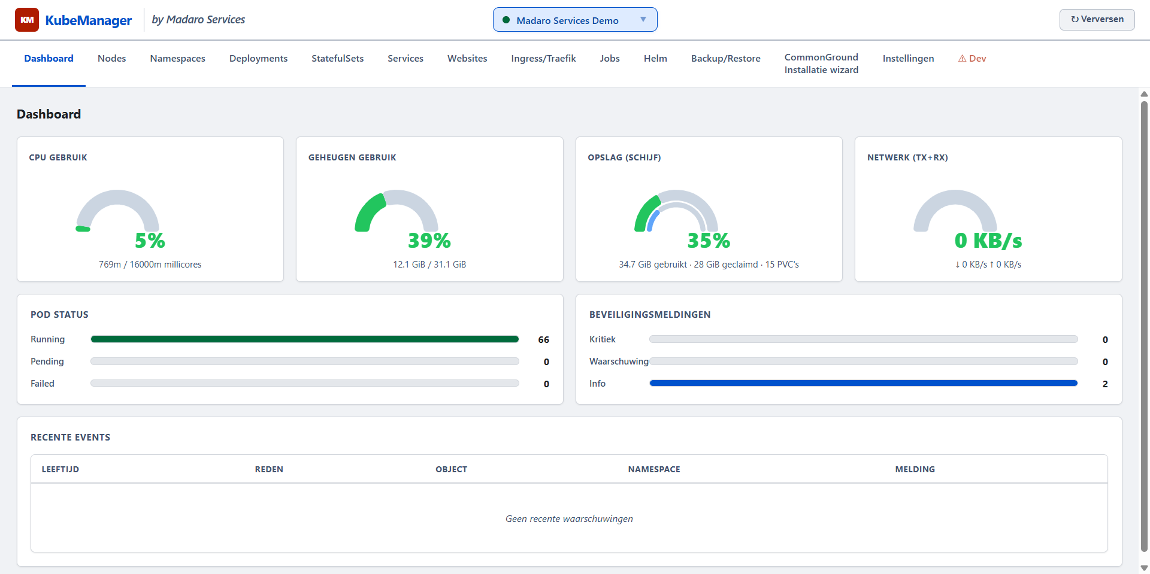
Task: Go to the Instellingen tab
Action: 908,59
